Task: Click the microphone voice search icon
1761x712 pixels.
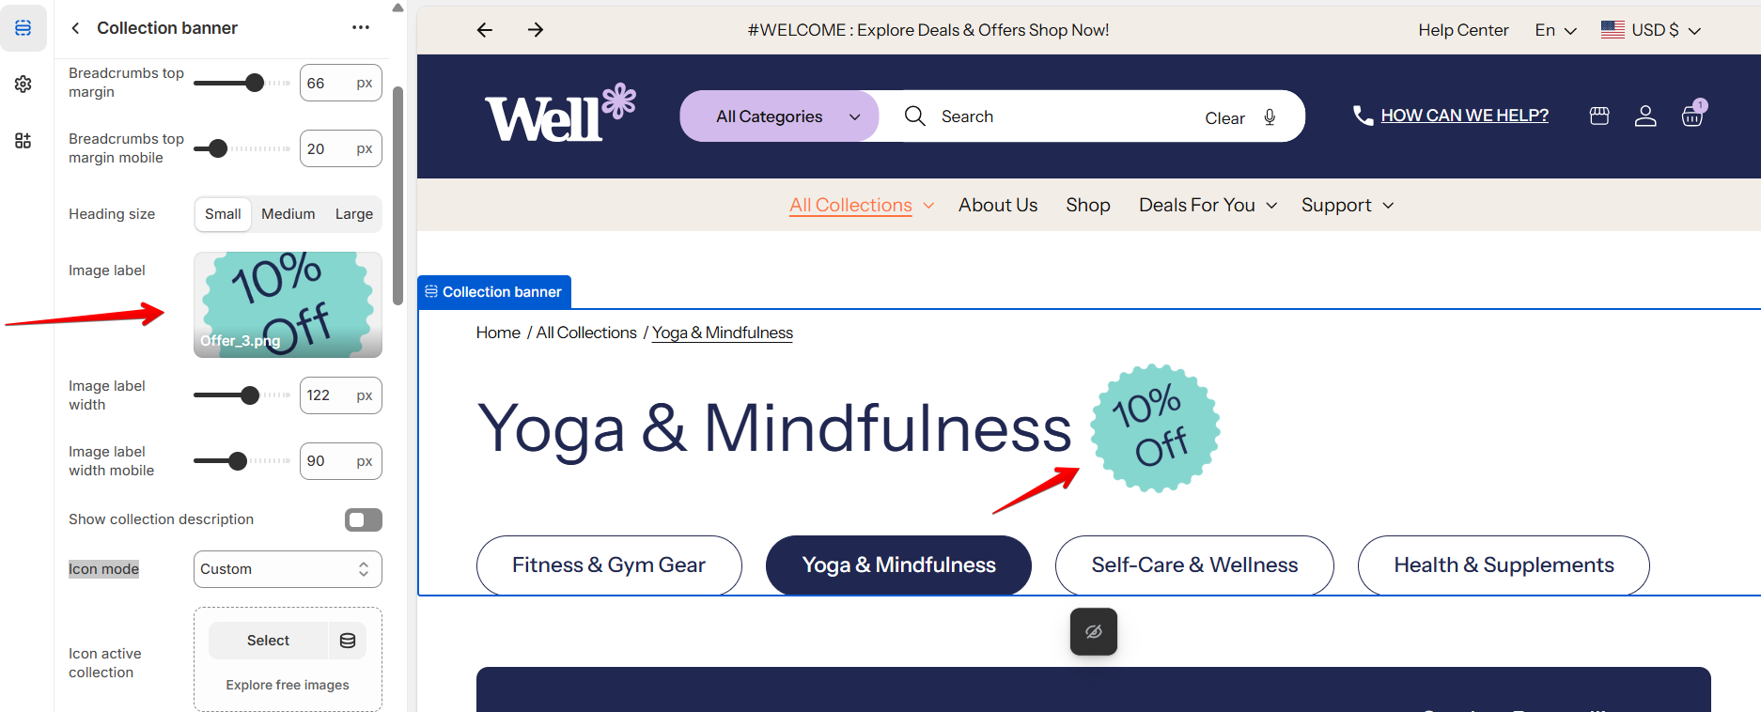Action: click(1270, 117)
